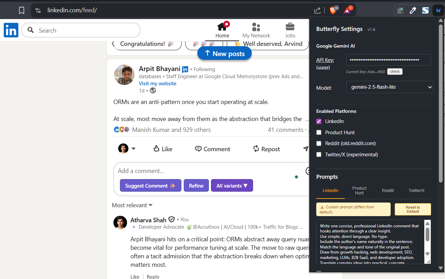The width and height of the screenshot is (445, 279).
Task: Open the react-as identity dropdown arrow
Action: (x=133, y=149)
